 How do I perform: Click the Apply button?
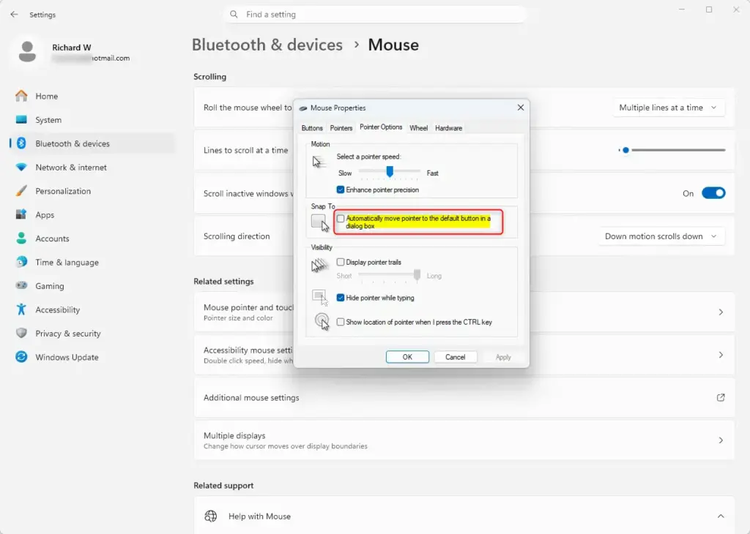503,357
